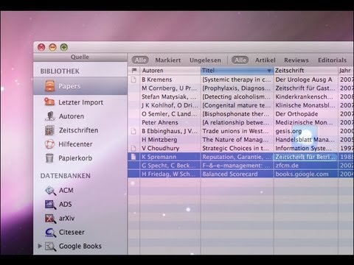
Task: Filter by Ungelesen papers
Action: tap(205, 60)
